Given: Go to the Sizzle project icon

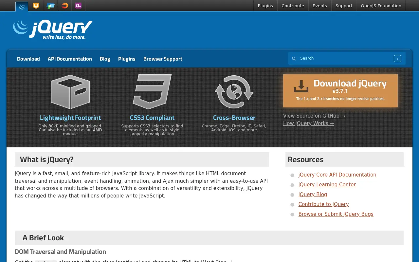Looking at the screenshot, I should coord(65,6).
